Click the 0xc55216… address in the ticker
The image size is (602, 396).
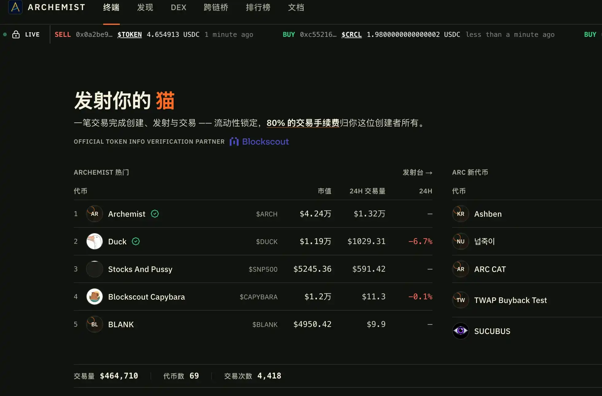pos(318,34)
